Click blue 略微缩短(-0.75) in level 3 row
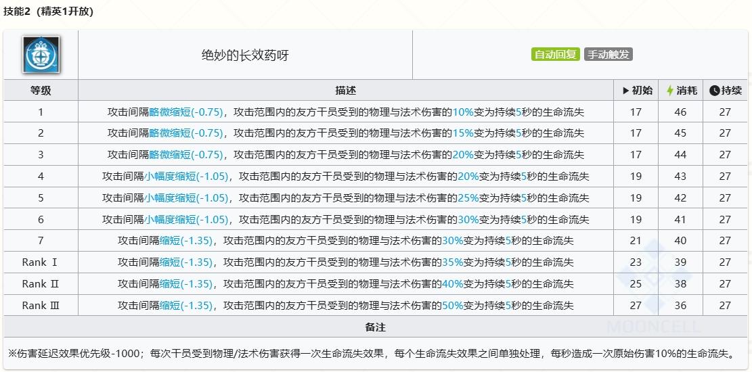 coord(187,155)
